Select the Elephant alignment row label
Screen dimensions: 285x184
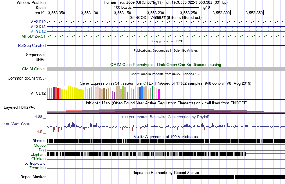click(x=38, y=154)
